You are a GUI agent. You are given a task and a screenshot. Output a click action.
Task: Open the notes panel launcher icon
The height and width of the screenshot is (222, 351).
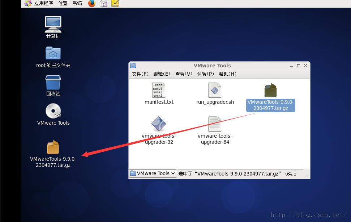[115, 3]
